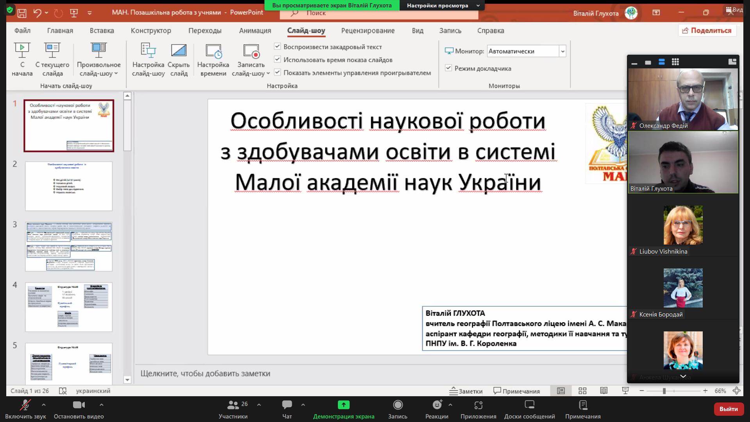750x422 pixels.
Task: Open the 'Конструктор' tab
Action: [151, 30]
